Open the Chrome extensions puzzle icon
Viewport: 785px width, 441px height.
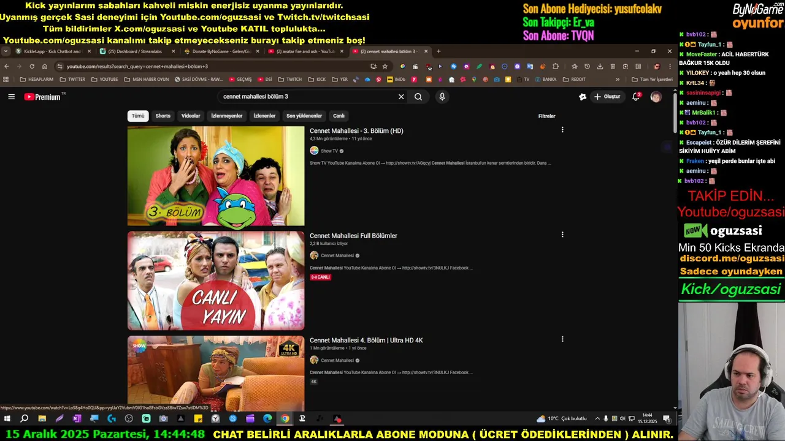pos(556,66)
